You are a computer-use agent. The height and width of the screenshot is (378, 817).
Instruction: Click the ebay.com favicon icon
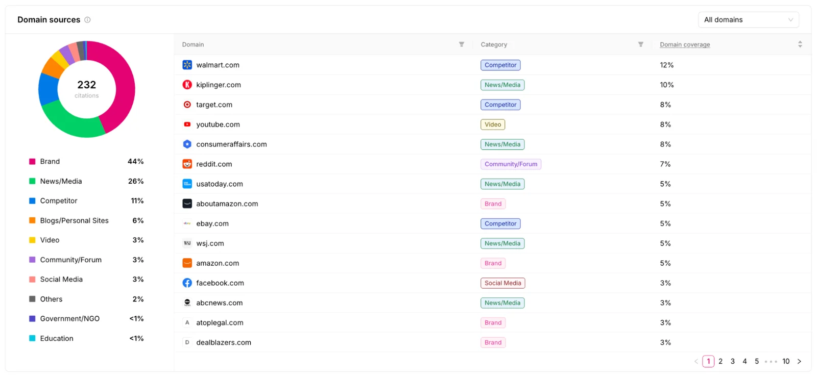187,223
